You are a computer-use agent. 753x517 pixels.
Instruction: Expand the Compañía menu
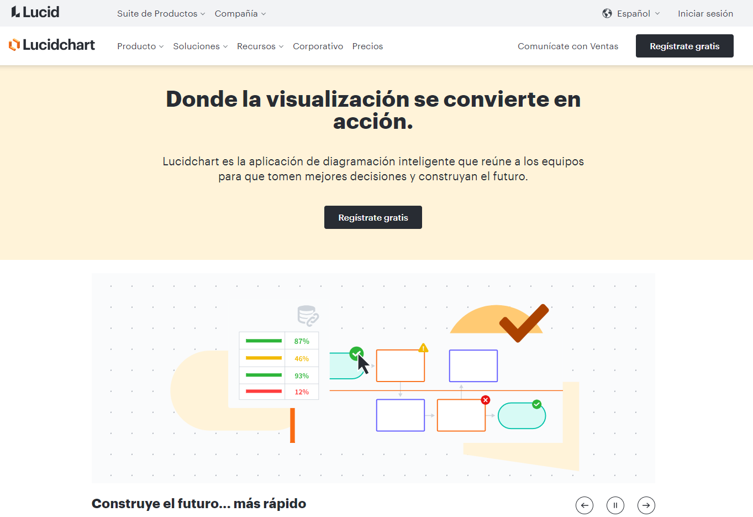240,13
